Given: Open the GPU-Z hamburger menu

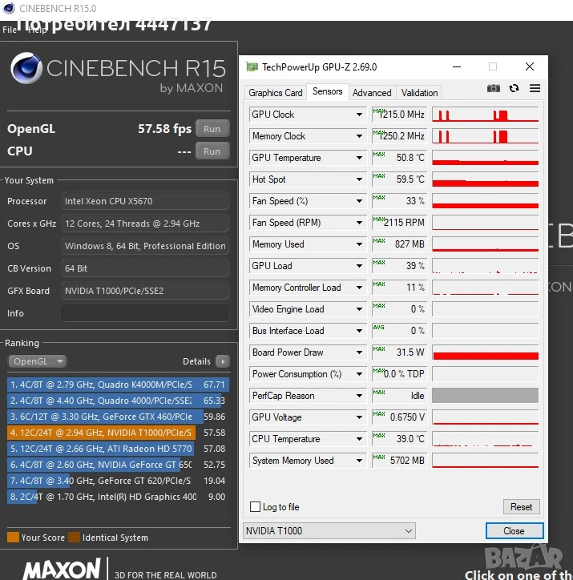Looking at the screenshot, I should [x=535, y=88].
